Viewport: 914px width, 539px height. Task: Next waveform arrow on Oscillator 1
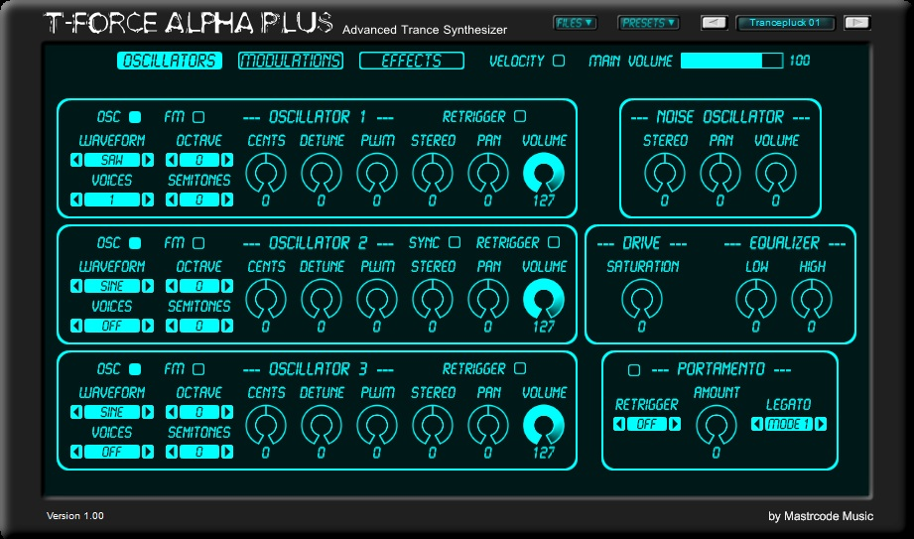click(148, 160)
